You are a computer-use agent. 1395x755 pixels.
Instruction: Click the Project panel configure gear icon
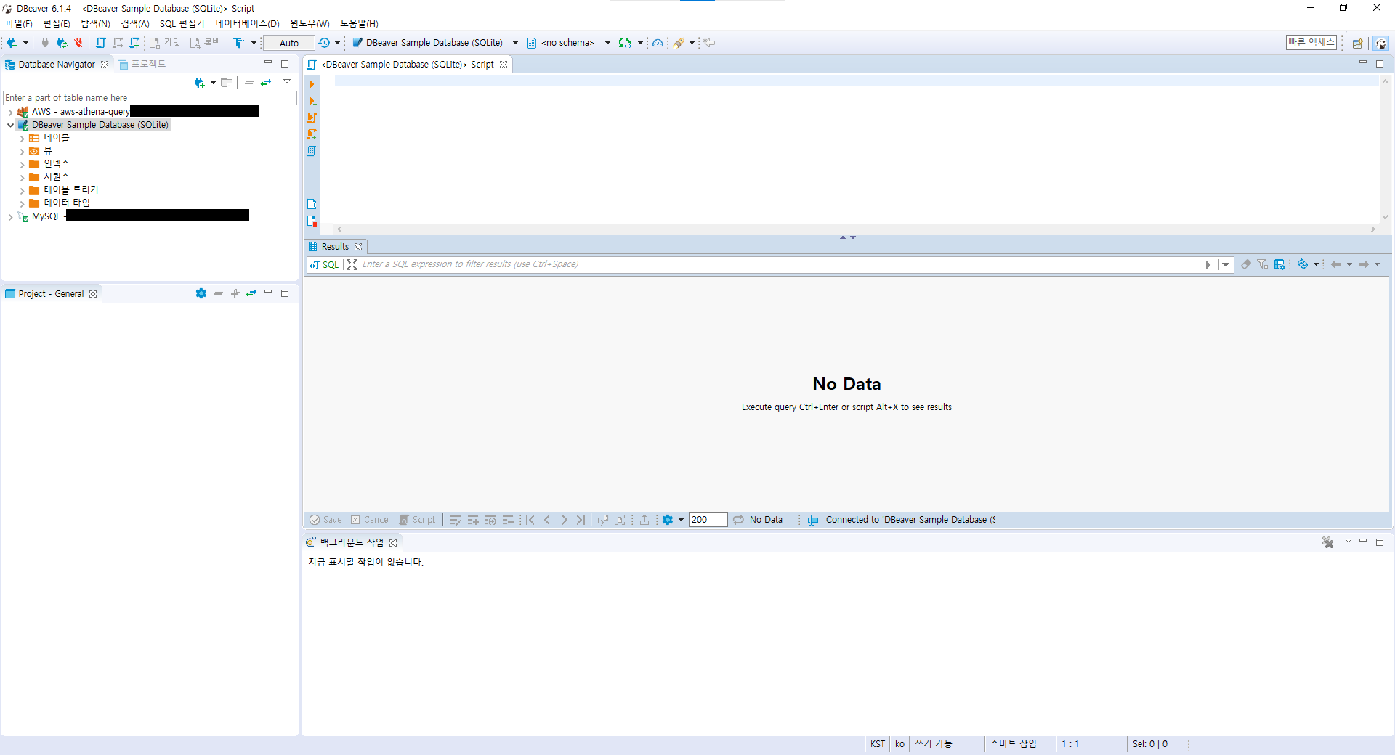coord(201,293)
